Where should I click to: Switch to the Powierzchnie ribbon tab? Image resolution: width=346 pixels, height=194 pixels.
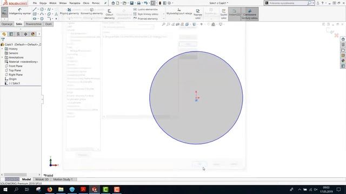click(x=34, y=24)
